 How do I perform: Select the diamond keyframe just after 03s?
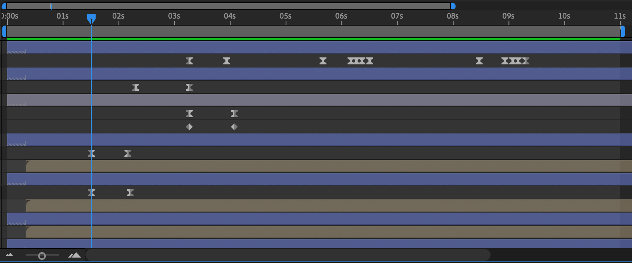[x=189, y=127]
